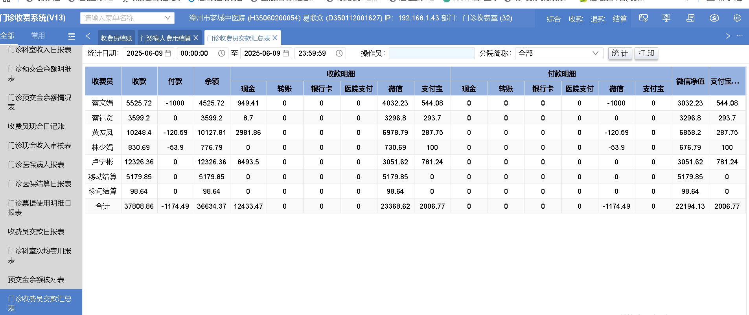
Task: Switch sidebar to the 全部 tab
Action: 7,36
